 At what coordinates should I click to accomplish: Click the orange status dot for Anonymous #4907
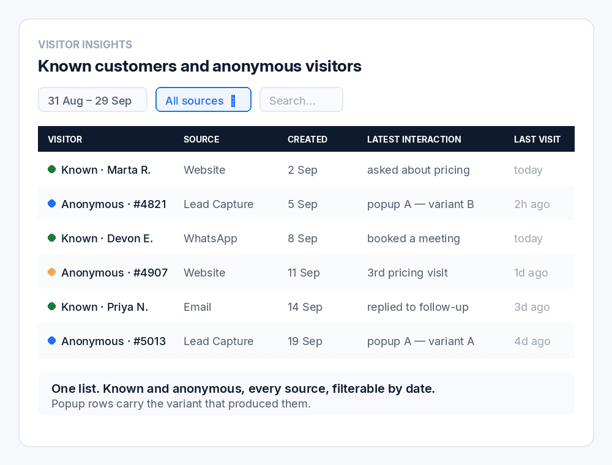click(x=51, y=272)
